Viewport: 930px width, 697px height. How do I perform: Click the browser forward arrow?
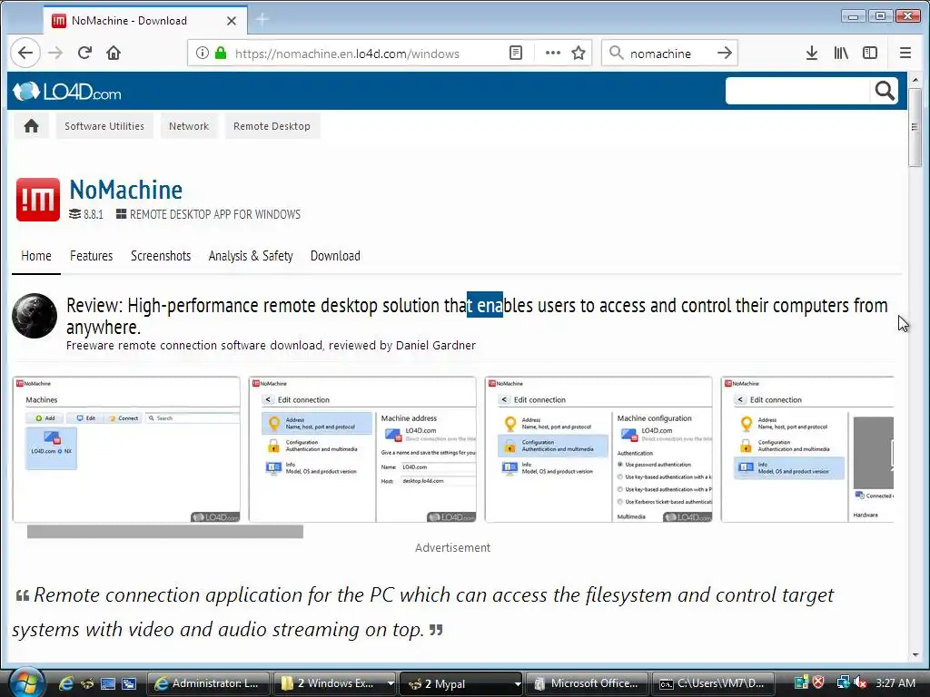pos(55,54)
